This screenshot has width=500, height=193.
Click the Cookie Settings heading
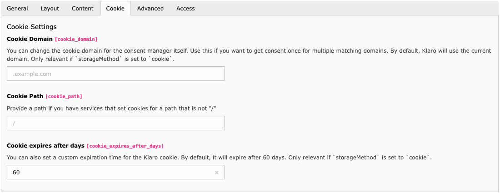tap(32, 27)
